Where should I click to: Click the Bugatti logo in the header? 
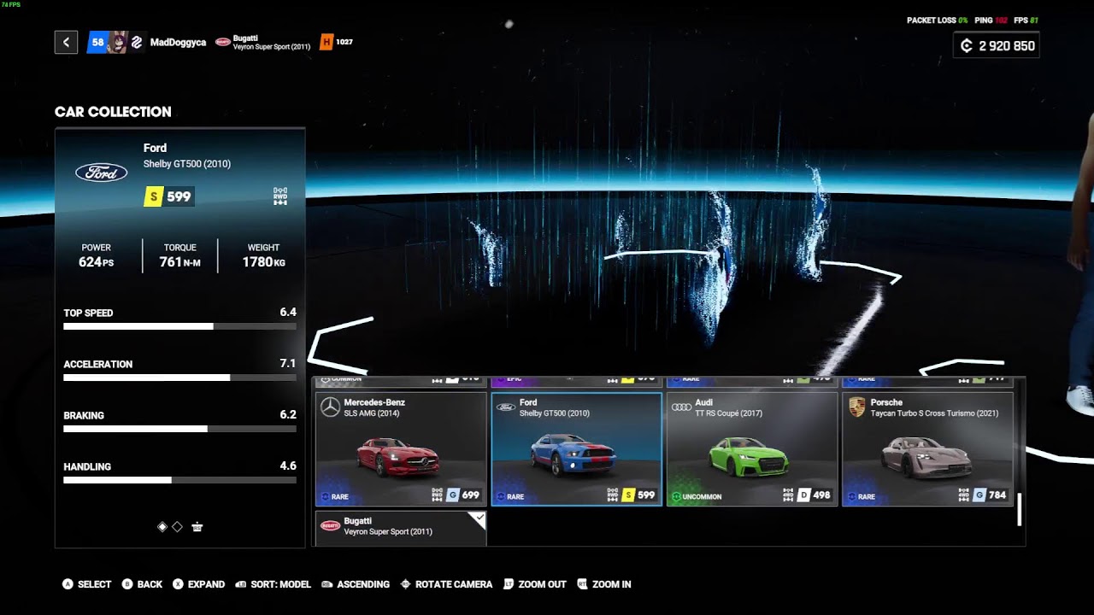click(x=223, y=42)
